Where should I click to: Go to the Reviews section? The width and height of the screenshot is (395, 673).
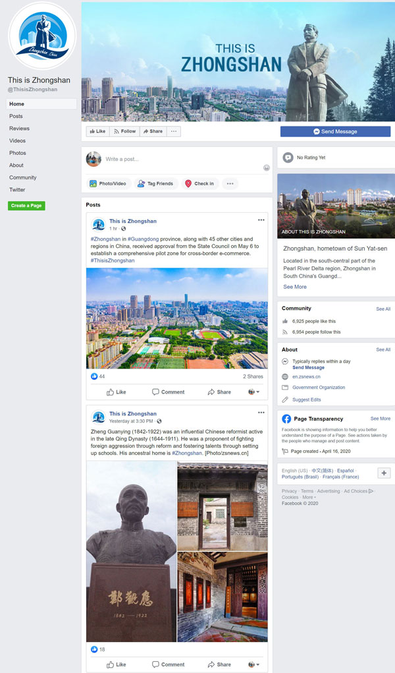click(19, 129)
